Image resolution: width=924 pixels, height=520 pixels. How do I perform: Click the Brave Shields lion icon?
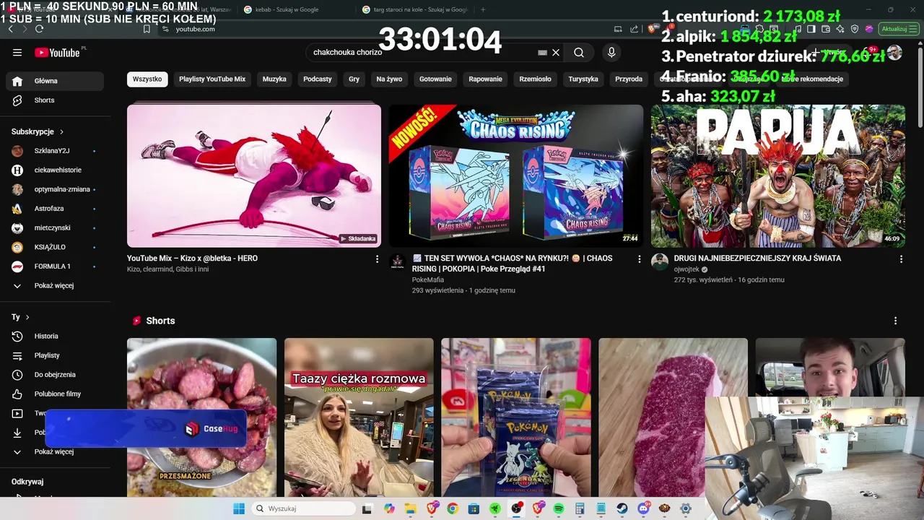pyautogui.click(x=652, y=29)
